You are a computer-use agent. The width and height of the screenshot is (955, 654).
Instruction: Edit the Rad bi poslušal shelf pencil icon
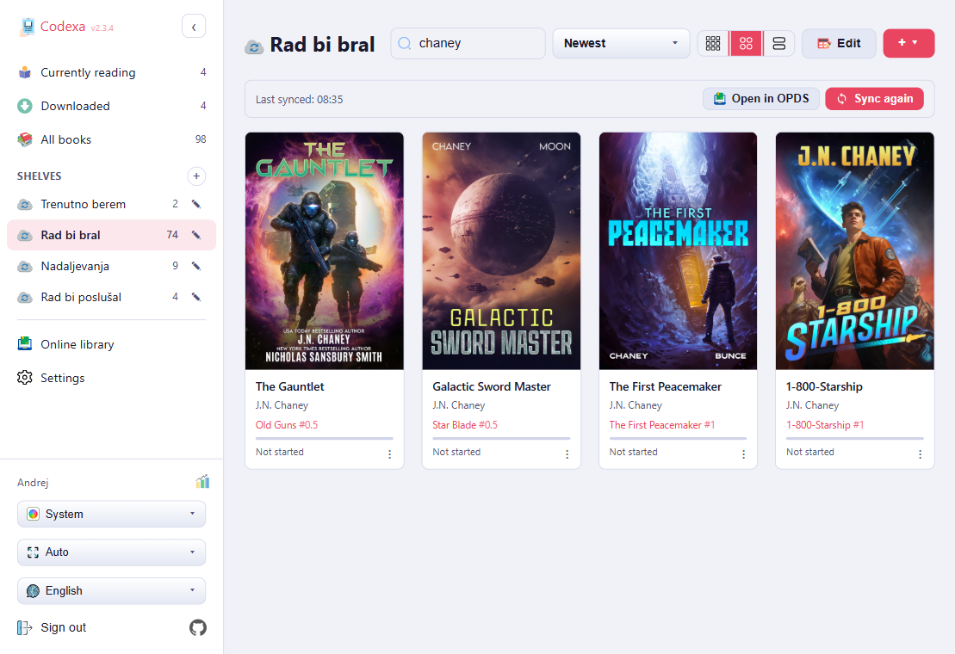(x=196, y=297)
